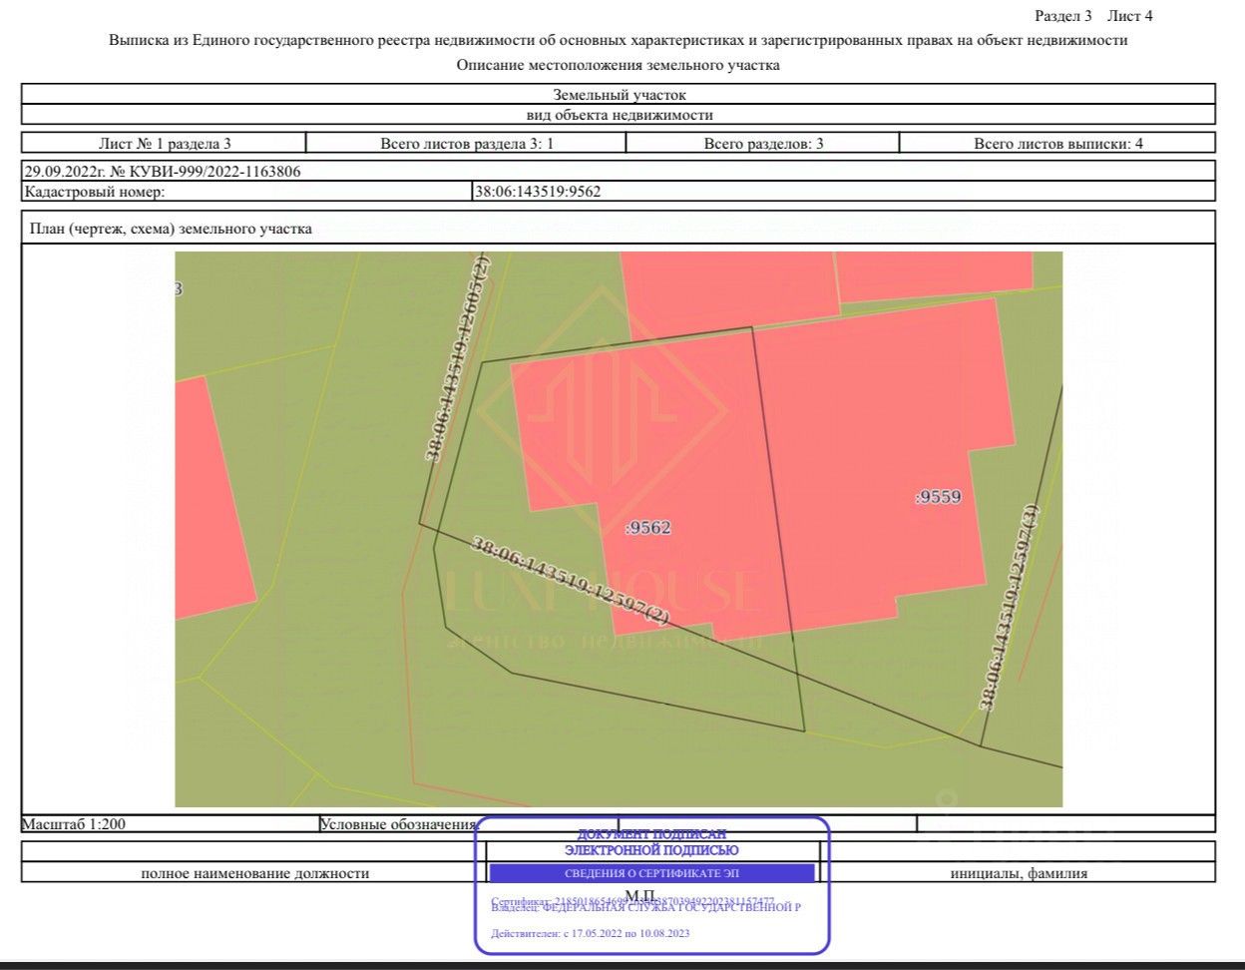Click boundary label 38:06:143519:12597(3)
Screen dimensions: 1245x970
click(1010, 608)
